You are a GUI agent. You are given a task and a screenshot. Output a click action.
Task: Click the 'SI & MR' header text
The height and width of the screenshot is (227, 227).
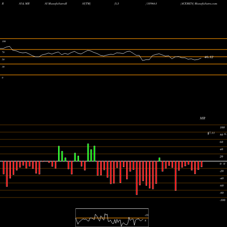tap(24, 4)
